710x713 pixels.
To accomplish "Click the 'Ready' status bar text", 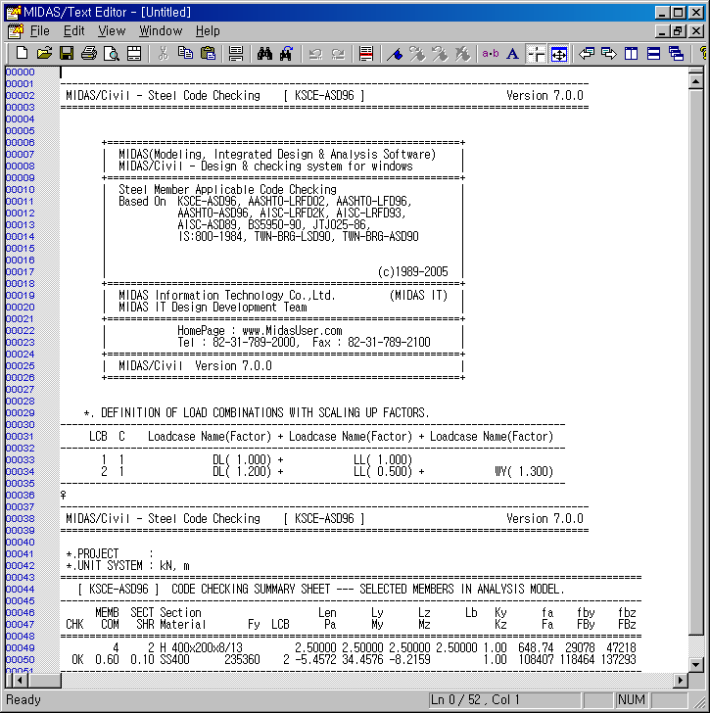I will click(24, 699).
